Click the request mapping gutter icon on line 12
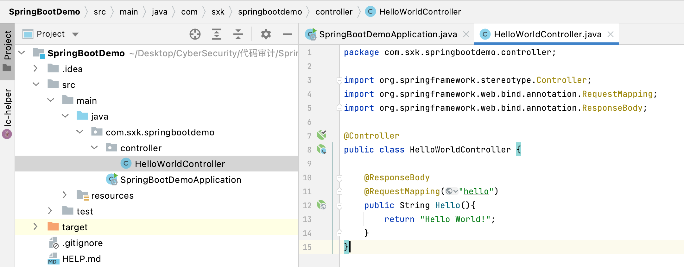 321,205
